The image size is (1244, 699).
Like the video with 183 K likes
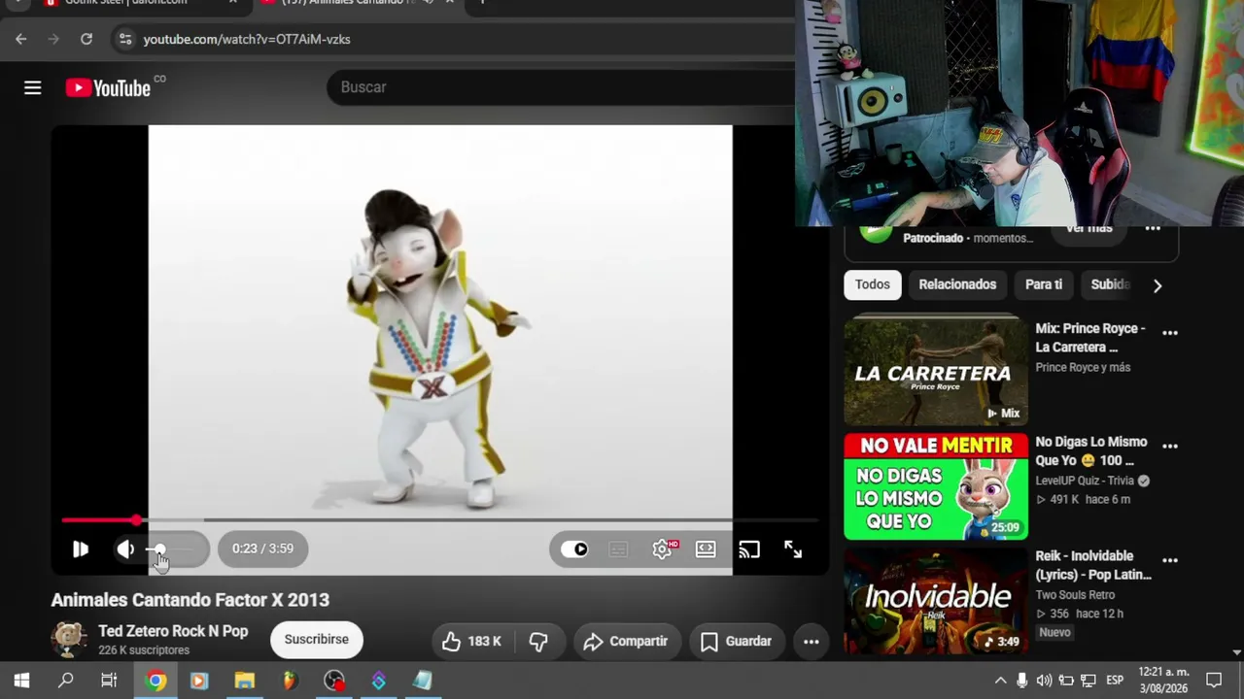(471, 641)
